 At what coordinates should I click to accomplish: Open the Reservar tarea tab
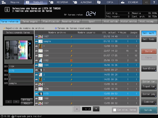coord(71,22)
